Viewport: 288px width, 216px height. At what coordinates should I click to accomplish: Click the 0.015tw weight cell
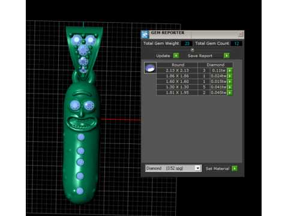pyautogui.click(x=218, y=82)
